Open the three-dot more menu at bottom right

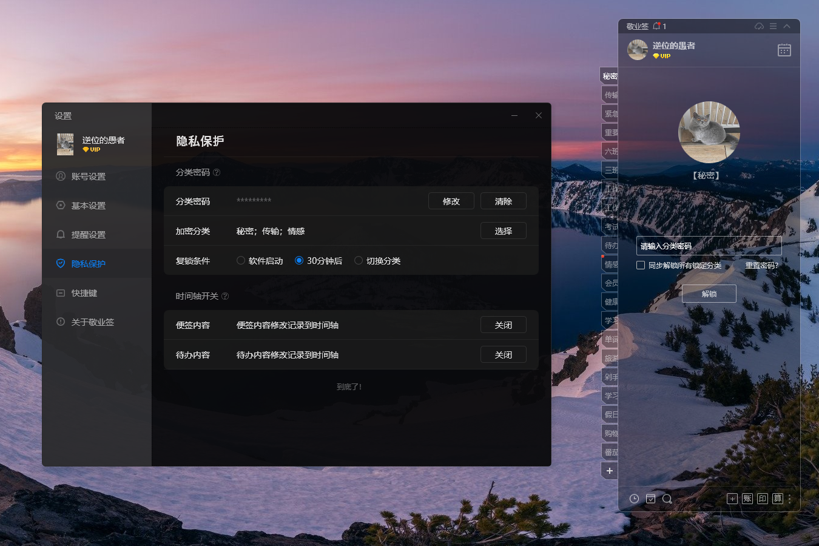coord(789,499)
